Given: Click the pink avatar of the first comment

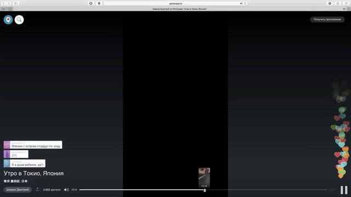Looking at the screenshot, I should 7,144.
